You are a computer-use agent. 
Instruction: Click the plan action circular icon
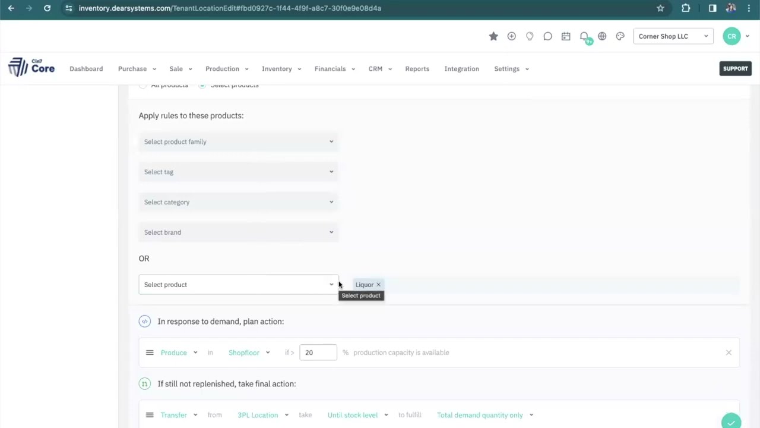(x=144, y=322)
